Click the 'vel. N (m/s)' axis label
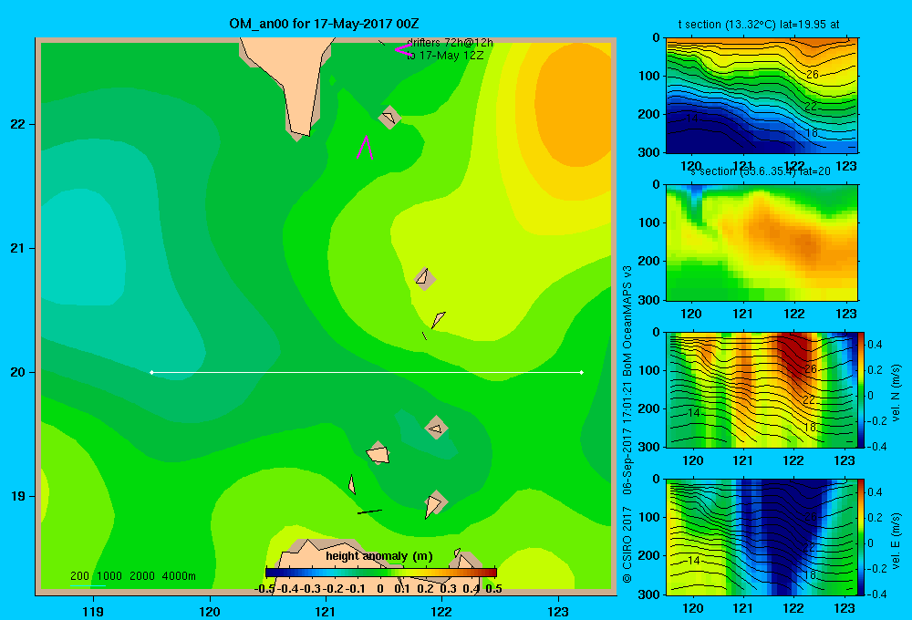This screenshot has width=912, height=620. 896,393
